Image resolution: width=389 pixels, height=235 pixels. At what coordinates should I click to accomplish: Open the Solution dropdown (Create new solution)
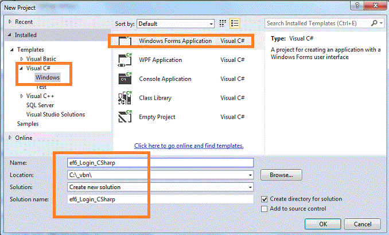(250, 187)
